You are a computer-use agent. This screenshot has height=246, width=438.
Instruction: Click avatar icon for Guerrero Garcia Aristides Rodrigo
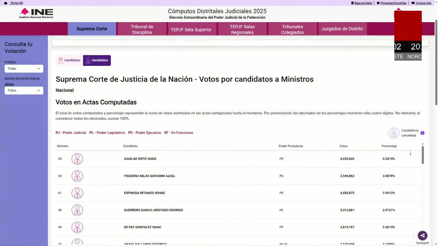77,210
